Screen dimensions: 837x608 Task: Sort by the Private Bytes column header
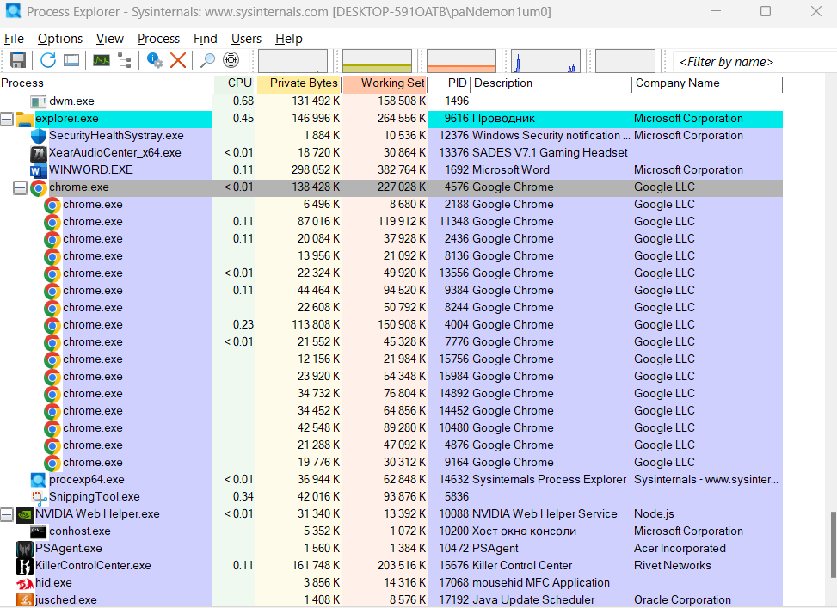[298, 83]
